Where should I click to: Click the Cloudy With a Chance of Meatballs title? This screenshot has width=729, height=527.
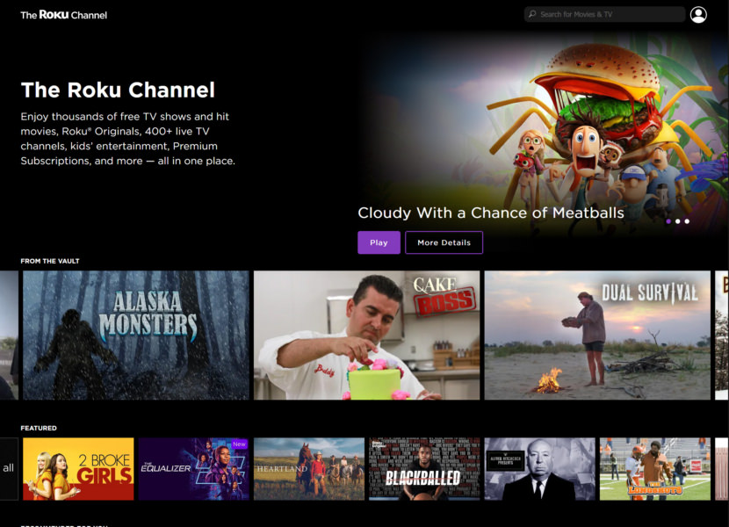coord(490,213)
